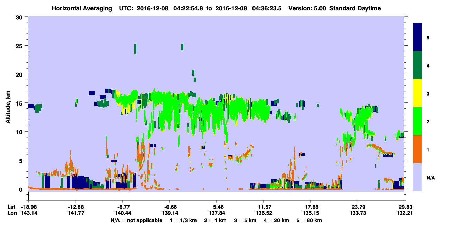The image size is (449, 230).
Task: Click longitude value 141.77
Action: tap(75, 213)
